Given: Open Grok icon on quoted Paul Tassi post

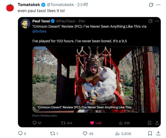Looking at the screenshot, I should [x=150, y=21].
